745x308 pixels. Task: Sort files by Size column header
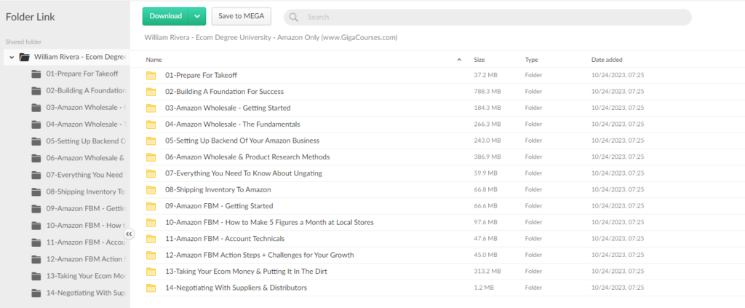[479, 60]
